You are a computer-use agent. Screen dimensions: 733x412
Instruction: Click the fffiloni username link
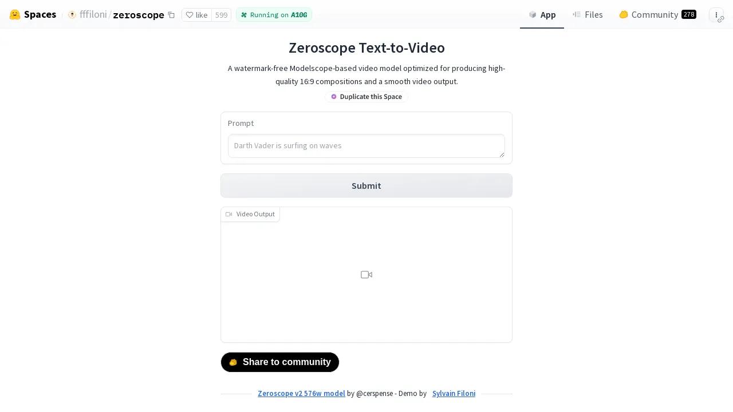pos(93,15)
